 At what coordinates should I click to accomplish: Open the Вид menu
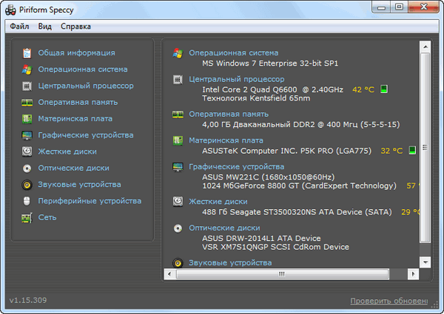(45, 27)
